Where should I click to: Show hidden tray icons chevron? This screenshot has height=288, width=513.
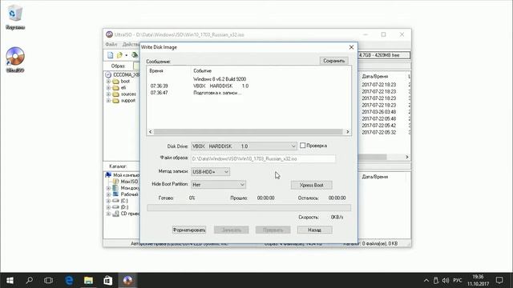point(426,280)
